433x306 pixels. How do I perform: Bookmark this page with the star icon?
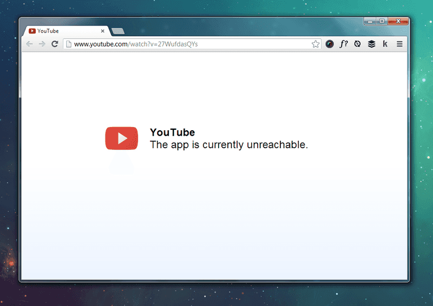316,44
